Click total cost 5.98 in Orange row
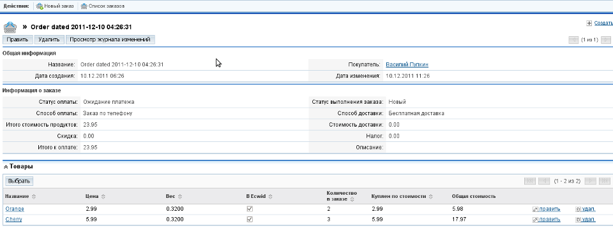The image size is (613, 233). tap(457, 209)
